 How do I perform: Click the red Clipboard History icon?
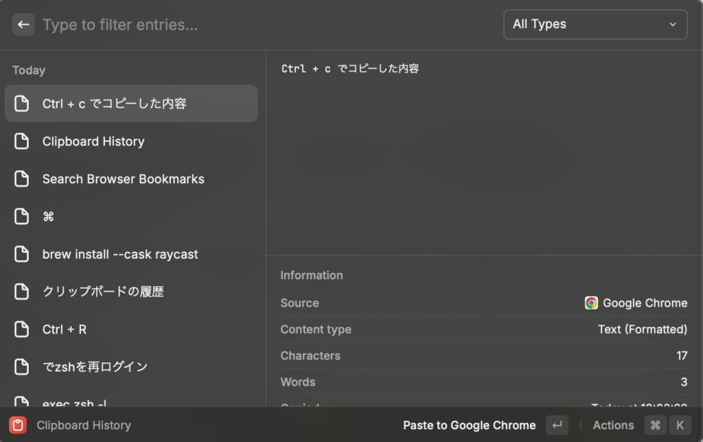18,426
